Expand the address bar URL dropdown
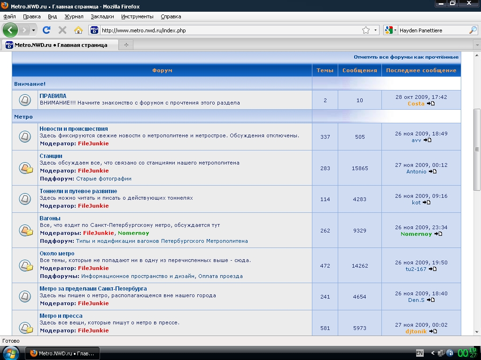 (x=376, y=30)
